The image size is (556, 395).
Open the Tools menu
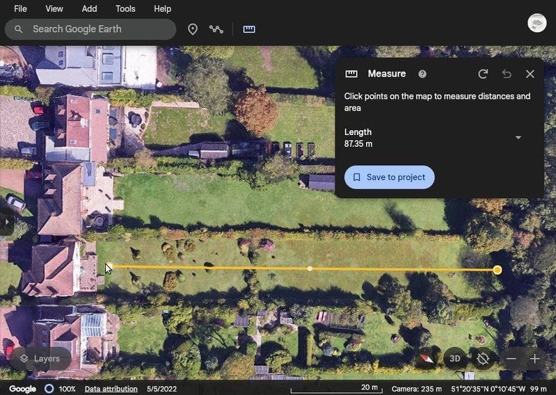pos(125,9)
